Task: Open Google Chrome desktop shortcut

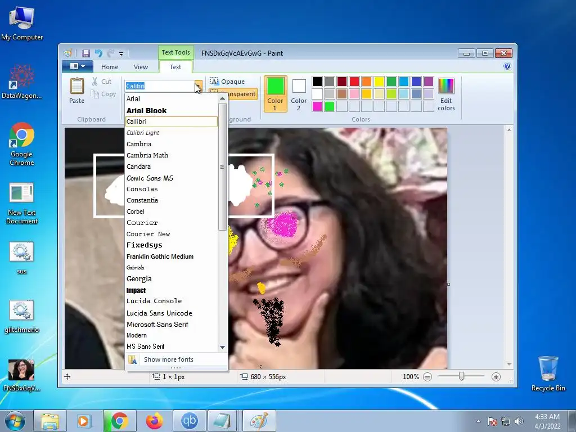Action: tap(22, 144)
